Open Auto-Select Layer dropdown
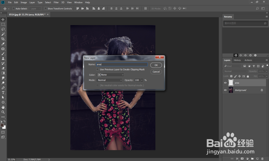Screen dimensions: 269x161 pos(35,9)
